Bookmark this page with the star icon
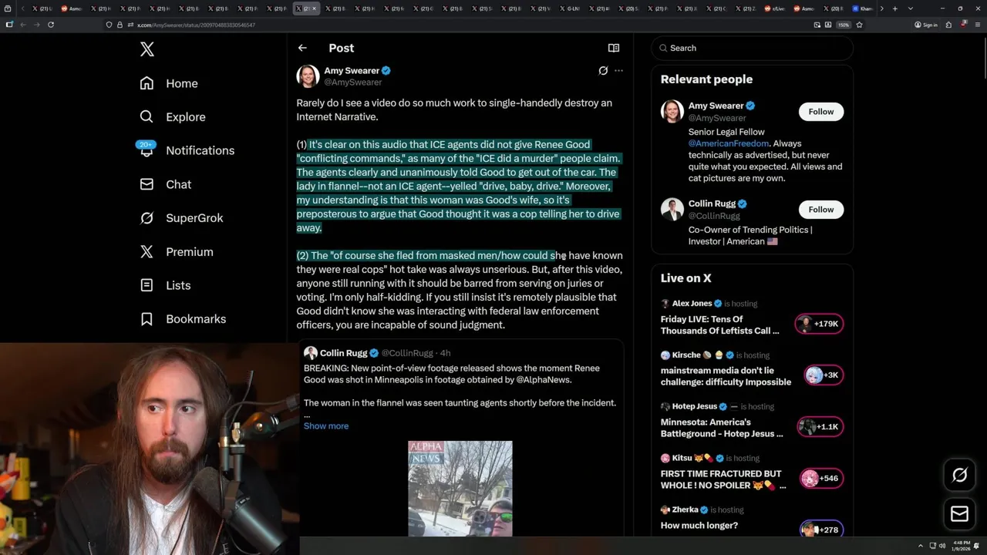The width and height of the screenshot is (987, 555). pyautogui.click(x=859, y=25)
